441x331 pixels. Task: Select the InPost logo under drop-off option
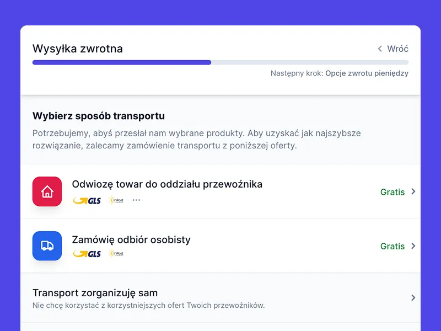pos(116,201)
